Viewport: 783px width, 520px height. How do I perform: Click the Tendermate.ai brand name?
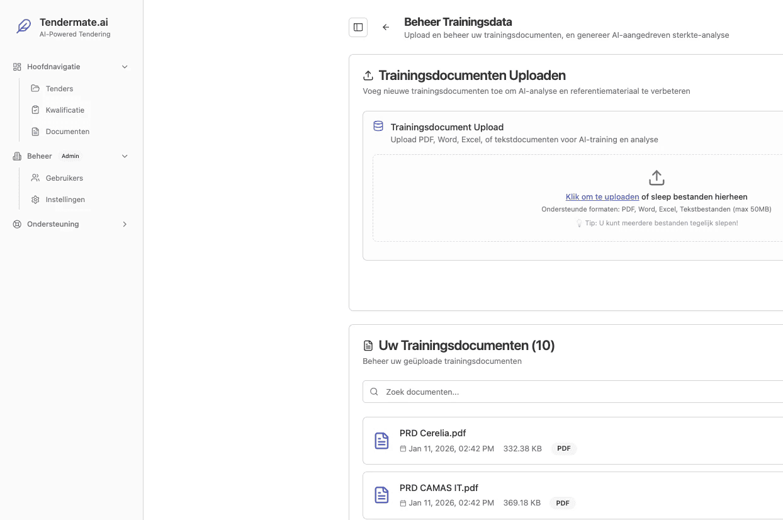coord(74,23)
